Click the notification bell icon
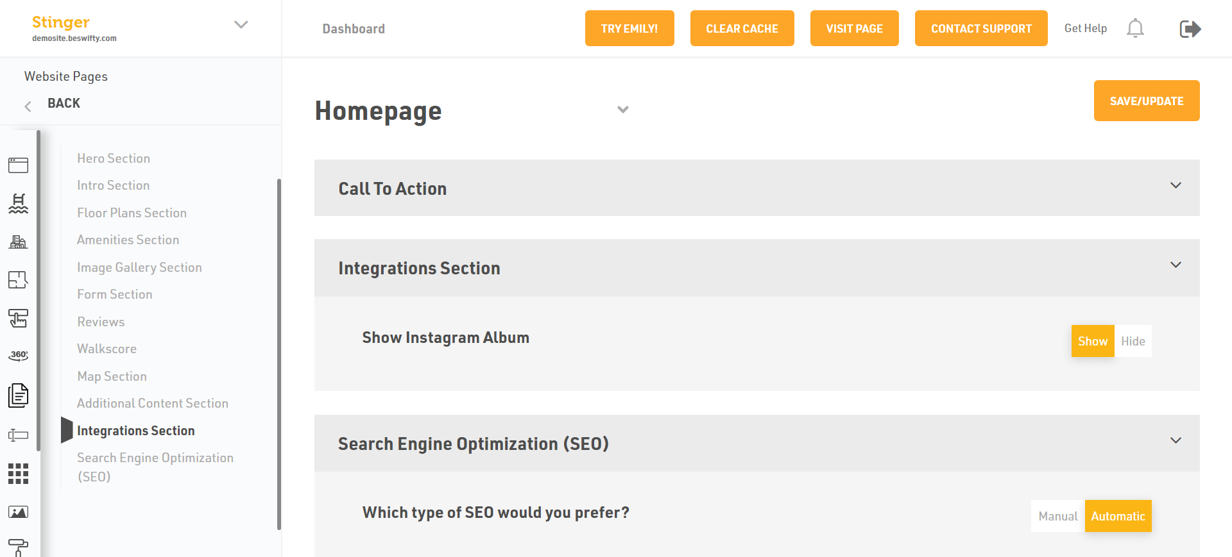This screenshot has width=1232, height=557. tap(1135, 28)
